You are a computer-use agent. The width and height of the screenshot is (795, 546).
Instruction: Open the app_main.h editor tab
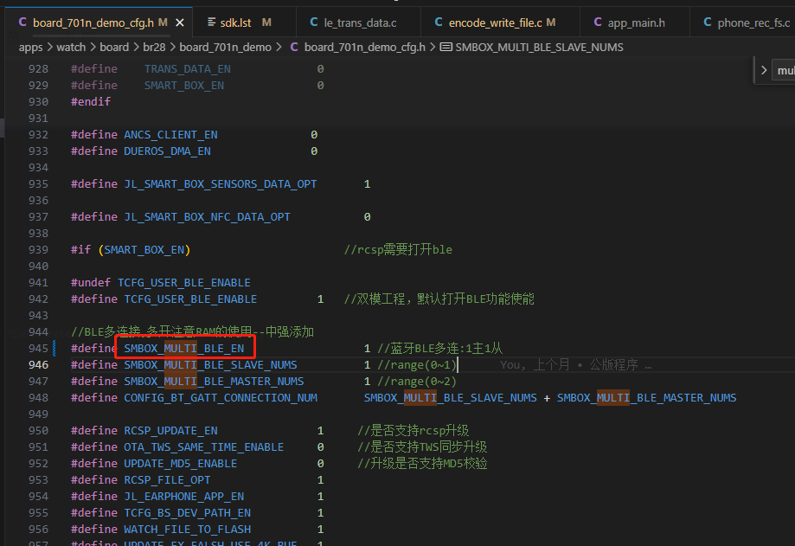click(x=635, y=22)
